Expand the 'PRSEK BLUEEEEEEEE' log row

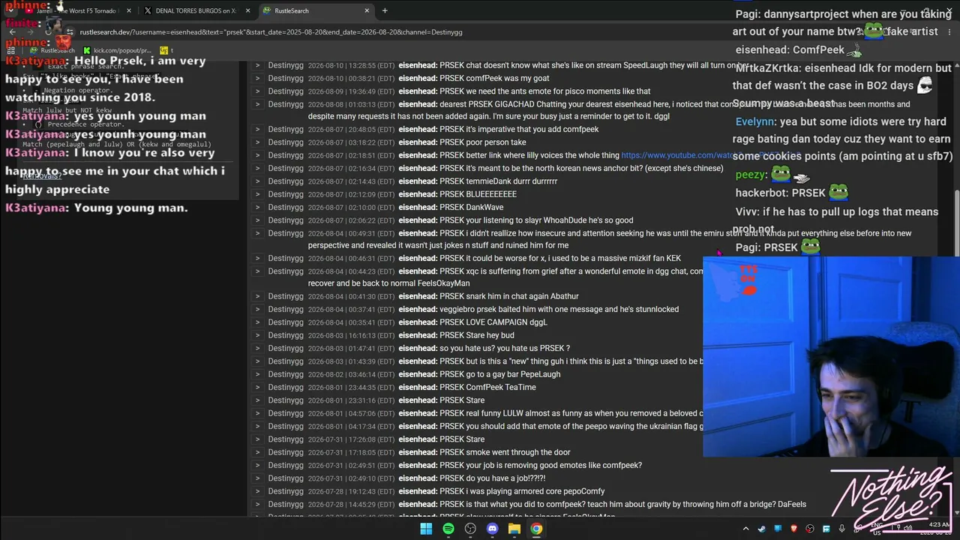[x=257, y=194]
